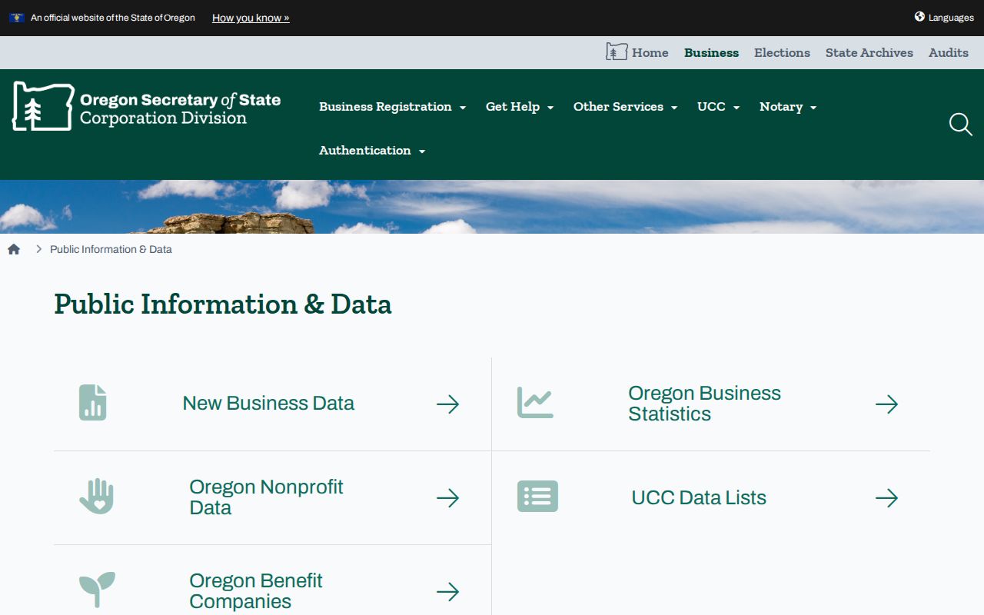Switch to the Elections section

(x=782, y=52)
